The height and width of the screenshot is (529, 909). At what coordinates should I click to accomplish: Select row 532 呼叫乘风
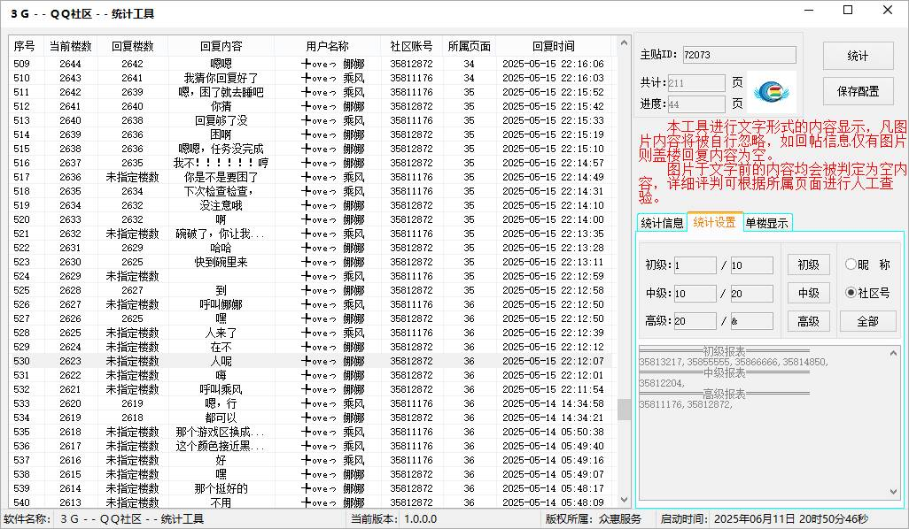tap(309, 389)
